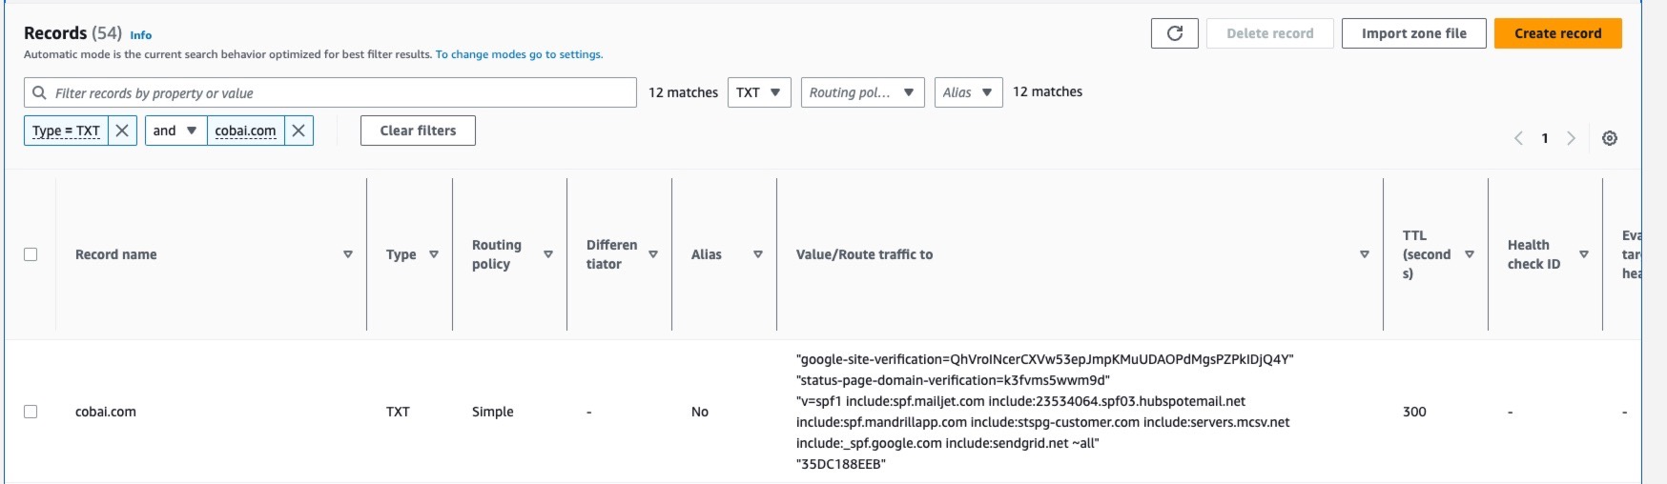Remove the cobai.com filter chip

[298, 131]
